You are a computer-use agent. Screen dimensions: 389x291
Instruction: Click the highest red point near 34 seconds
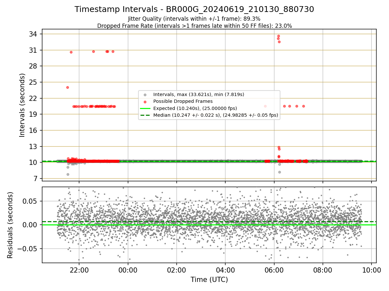278,36
